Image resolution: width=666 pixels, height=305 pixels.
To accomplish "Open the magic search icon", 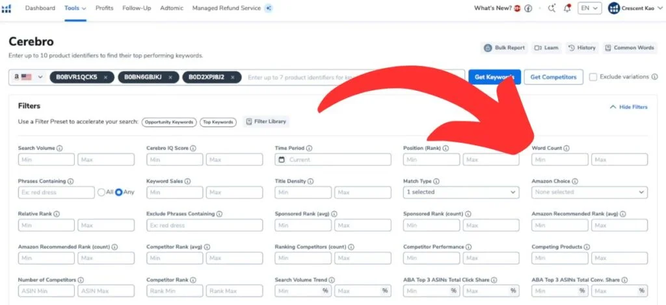I will [x=552, y=8].
